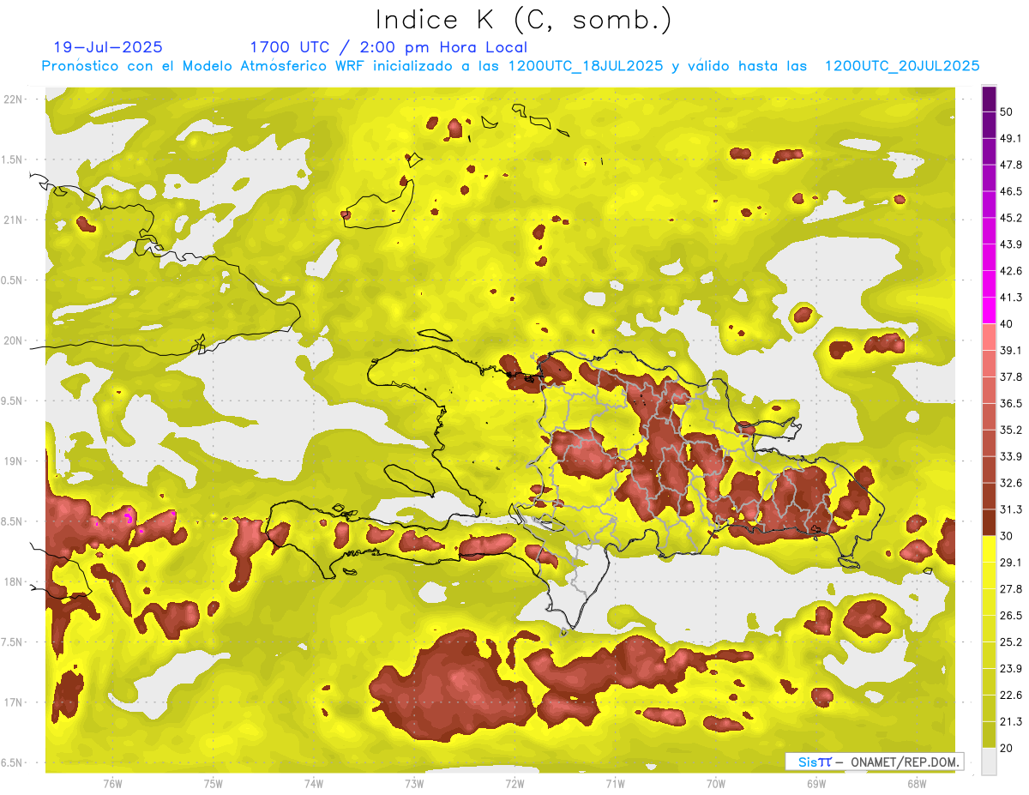The width and height of the screenshot is (1029, 795).
Task: Click the 75W longitude label
Action: click(x=214, y=784)
